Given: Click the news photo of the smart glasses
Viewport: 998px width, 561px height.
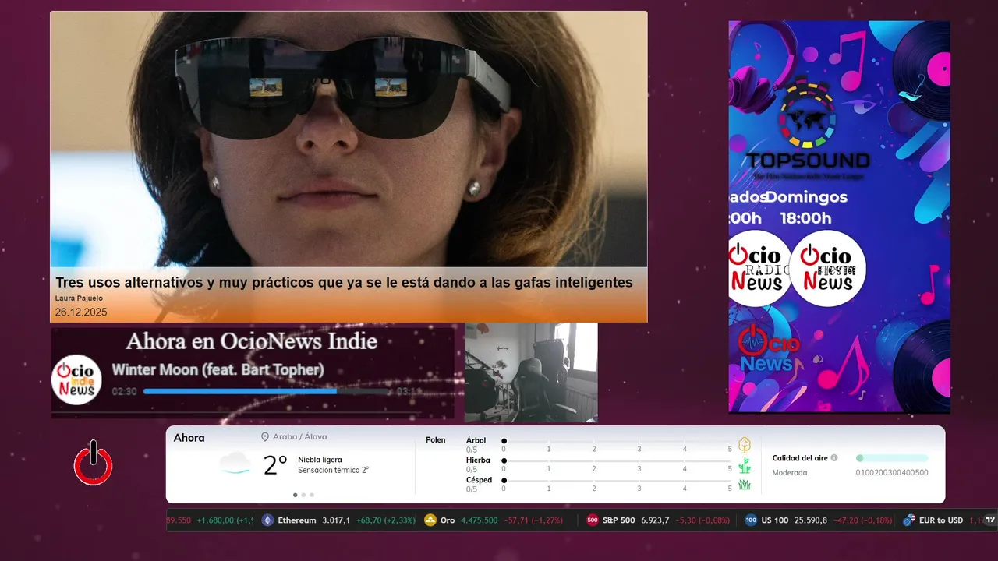Looking at the screenshot, I should 349,139.
